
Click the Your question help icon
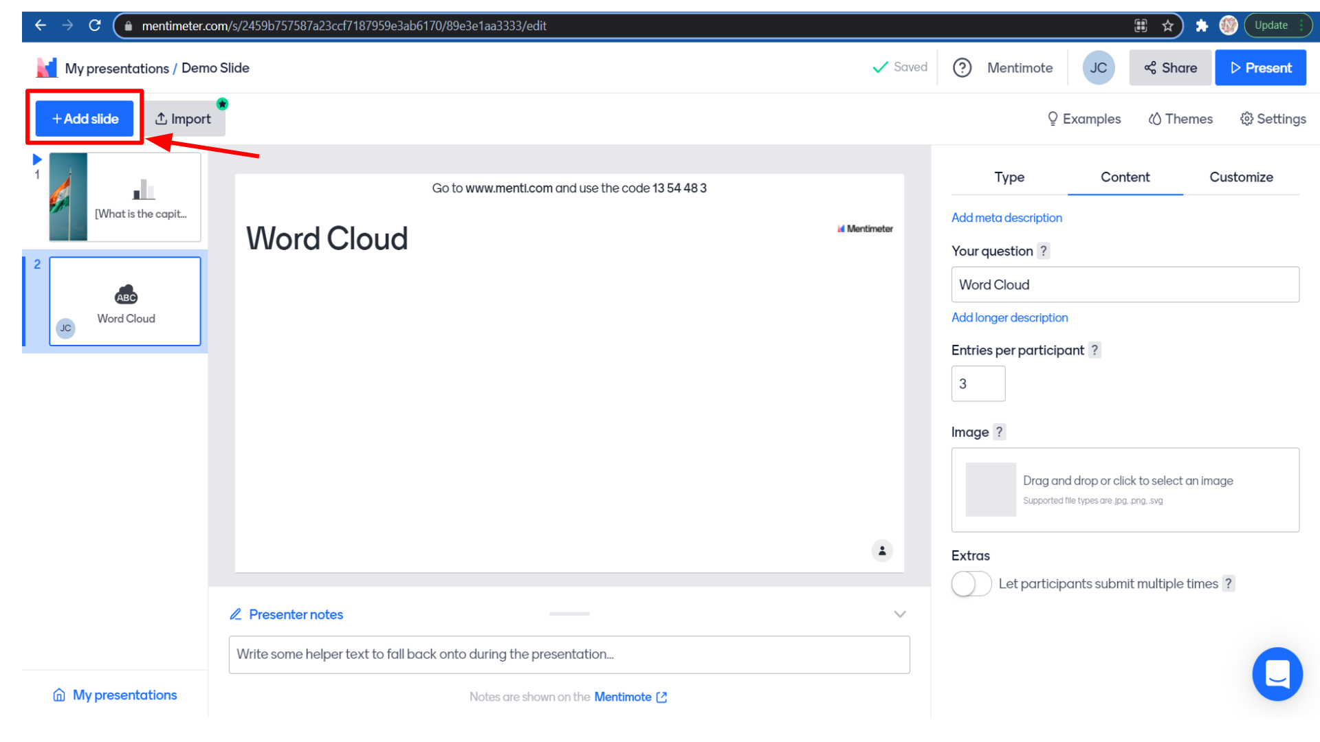1043,251
